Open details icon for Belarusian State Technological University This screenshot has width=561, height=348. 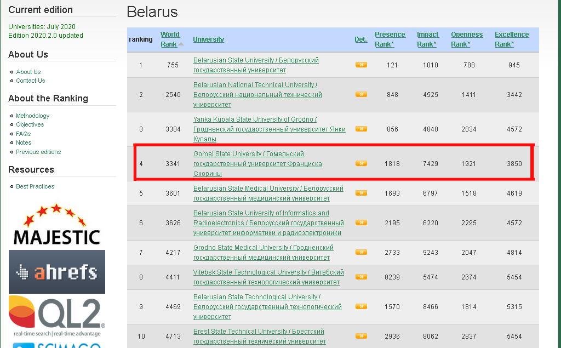361,306
